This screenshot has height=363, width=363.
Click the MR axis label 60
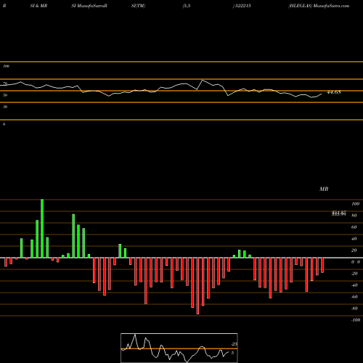(x=354, y=227)
